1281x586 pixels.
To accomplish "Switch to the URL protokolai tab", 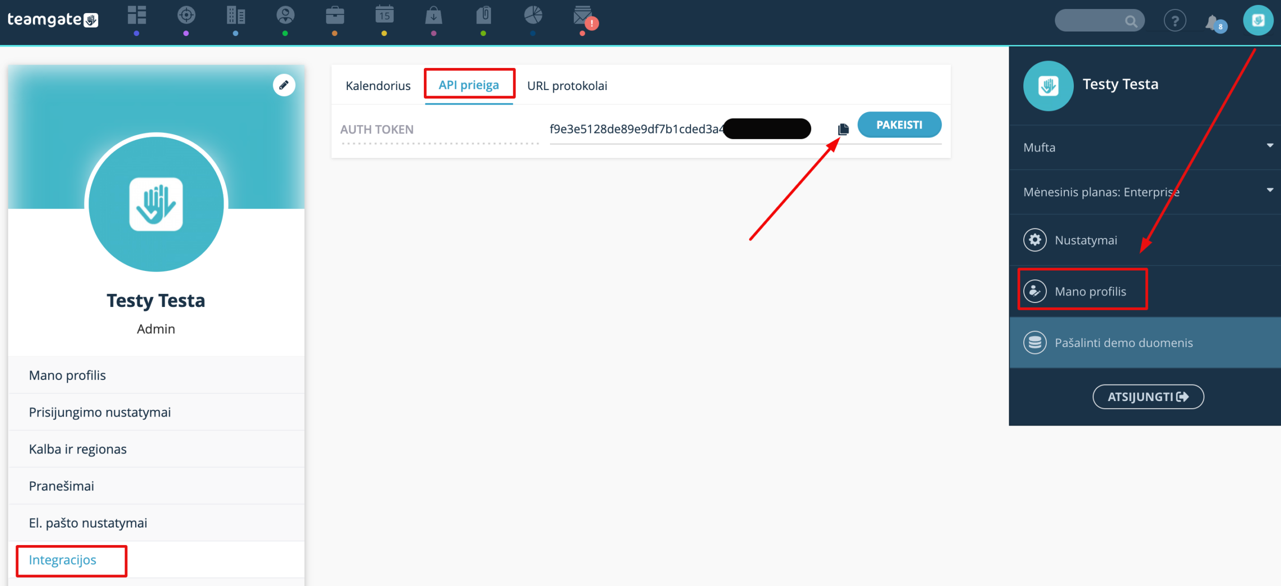I will (567, 85).
